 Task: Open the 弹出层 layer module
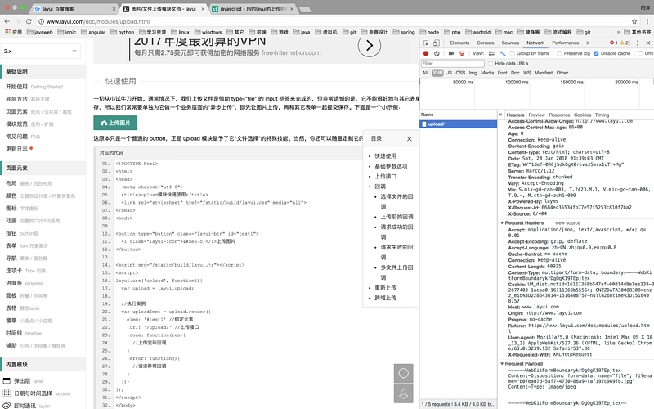point(23,381)
